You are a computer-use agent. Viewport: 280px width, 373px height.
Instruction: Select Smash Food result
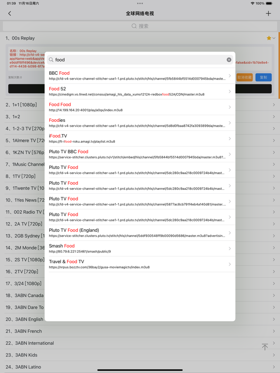[x=140, y=249]
